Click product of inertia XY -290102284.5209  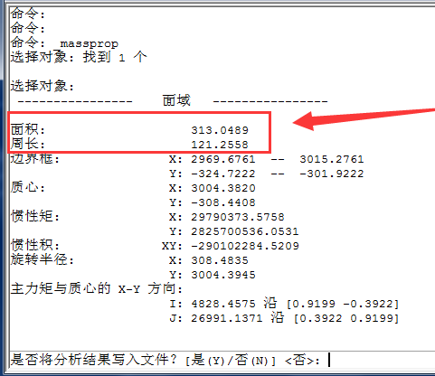(x=245, y=246)
